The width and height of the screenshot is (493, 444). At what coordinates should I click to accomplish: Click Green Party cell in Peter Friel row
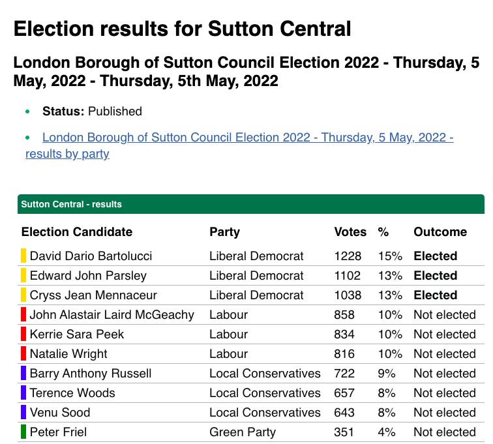(243, 432)
